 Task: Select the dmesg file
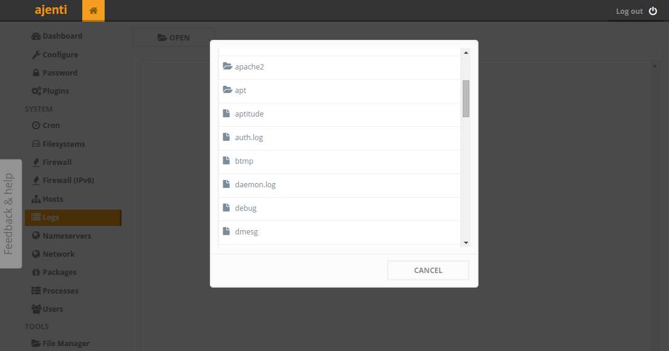click(339, 233)
